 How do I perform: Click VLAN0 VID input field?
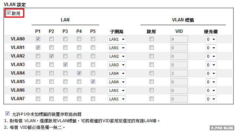tap(179, 39)
